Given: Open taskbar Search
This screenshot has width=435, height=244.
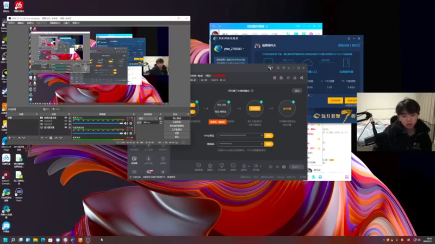Looking at the screenshot, I should [x=13, y=240].
